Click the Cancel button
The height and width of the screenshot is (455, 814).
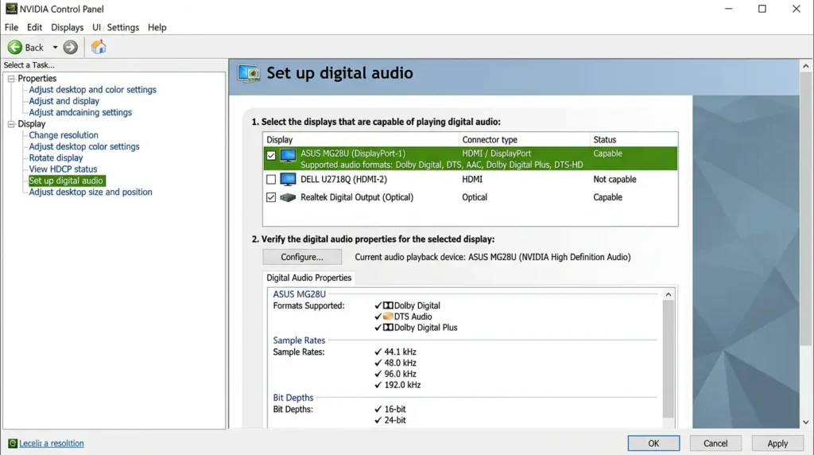point(715,444)
